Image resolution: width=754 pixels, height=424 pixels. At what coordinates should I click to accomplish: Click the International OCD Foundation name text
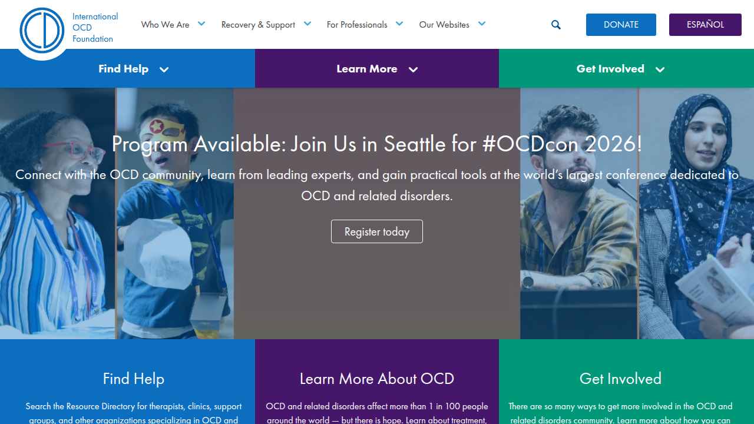[95, 28]
